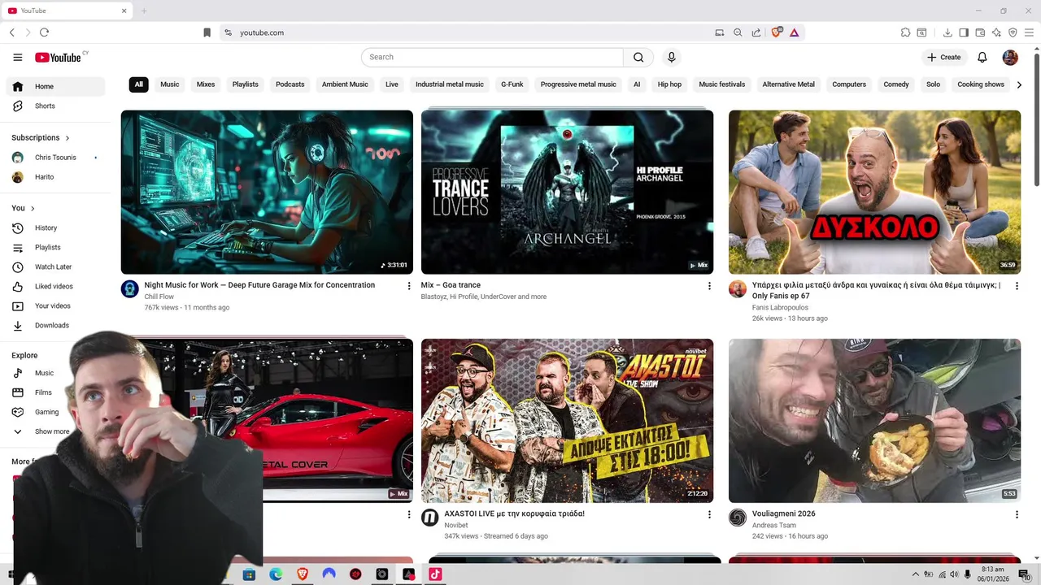1041x585 pixels.
Task: Go to Home in the sidebar
Action: 55,86
